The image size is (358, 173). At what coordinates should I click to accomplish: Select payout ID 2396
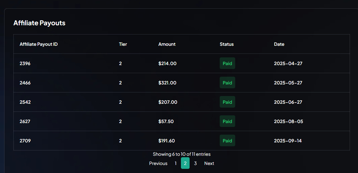25,63
